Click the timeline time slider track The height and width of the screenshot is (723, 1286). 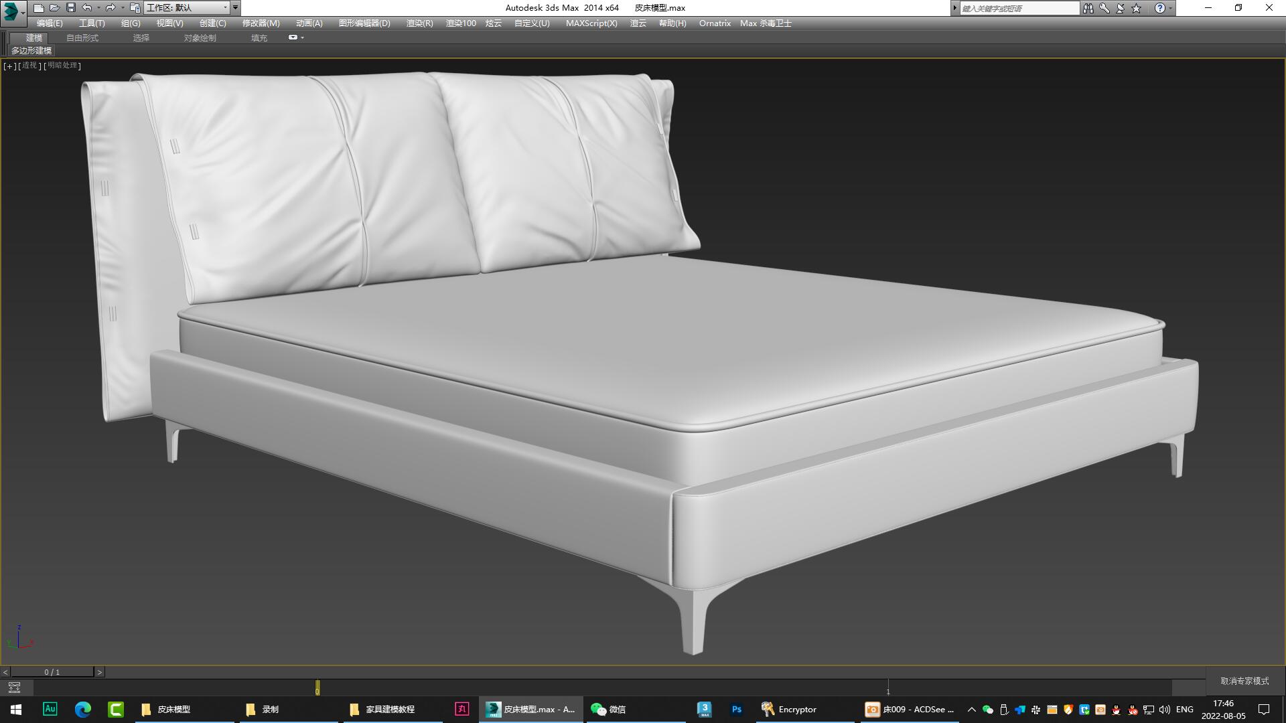click(469, 688)
